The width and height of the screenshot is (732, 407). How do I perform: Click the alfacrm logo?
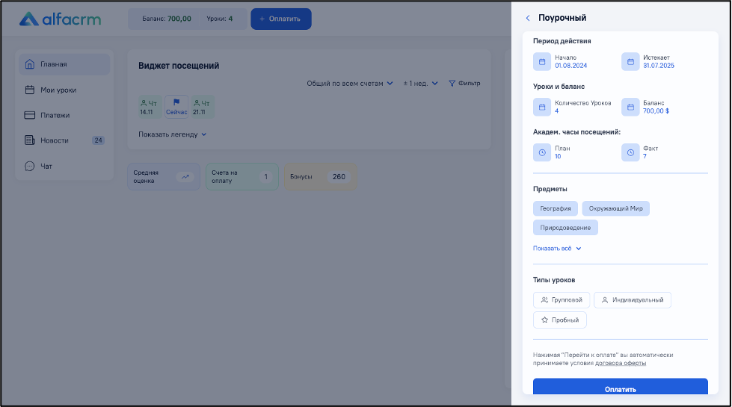60,19
